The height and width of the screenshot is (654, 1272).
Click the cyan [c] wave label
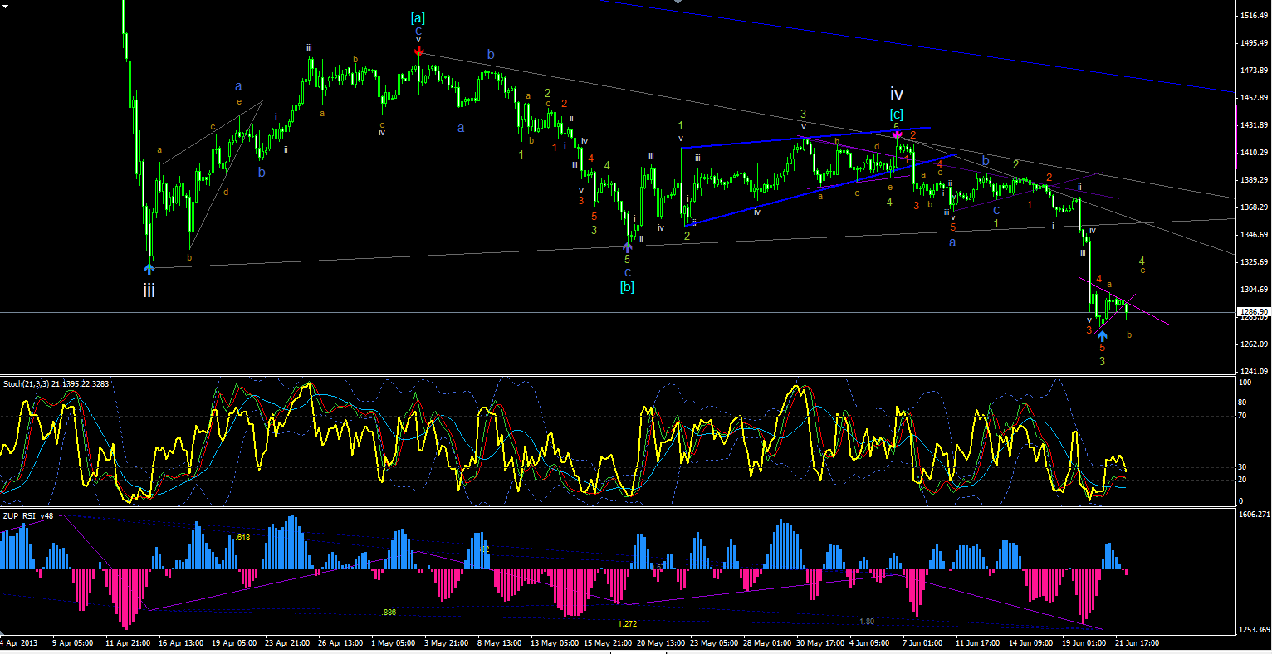point(897,115)
